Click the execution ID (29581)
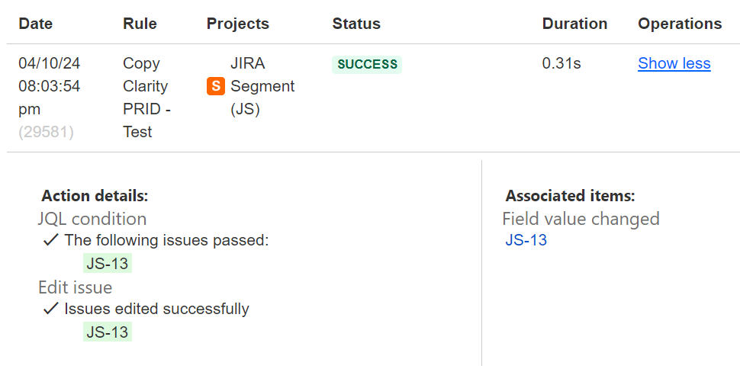This screenshot has height=372, width=740. coord(47,132)
